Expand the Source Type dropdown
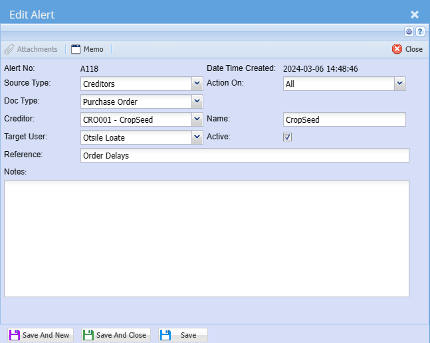This screenshot has width=430, height=343. [x=197, y=84]
